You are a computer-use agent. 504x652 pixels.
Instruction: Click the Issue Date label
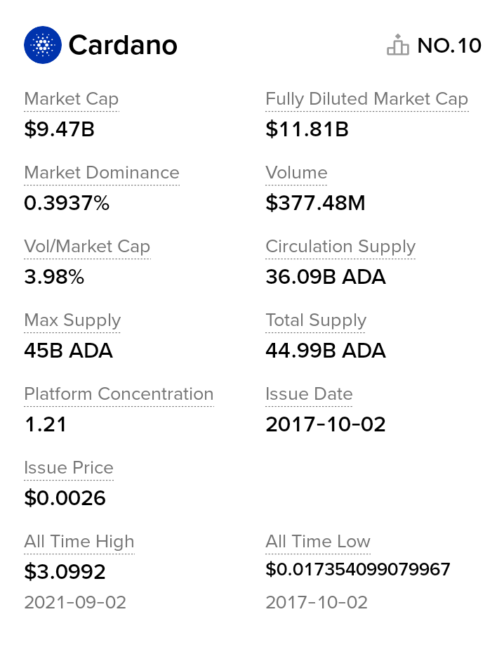[309, 394]
